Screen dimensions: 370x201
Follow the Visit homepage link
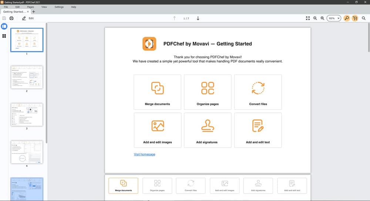click(144, 154)
